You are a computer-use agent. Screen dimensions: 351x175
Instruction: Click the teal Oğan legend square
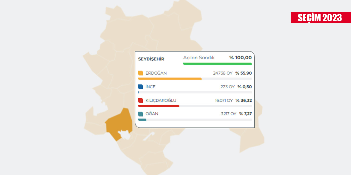click(x=141, y=114)
